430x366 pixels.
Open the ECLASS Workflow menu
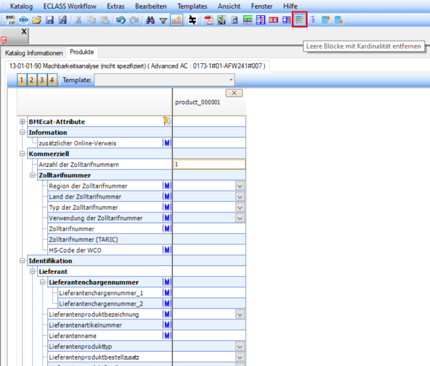coord(69,6)
